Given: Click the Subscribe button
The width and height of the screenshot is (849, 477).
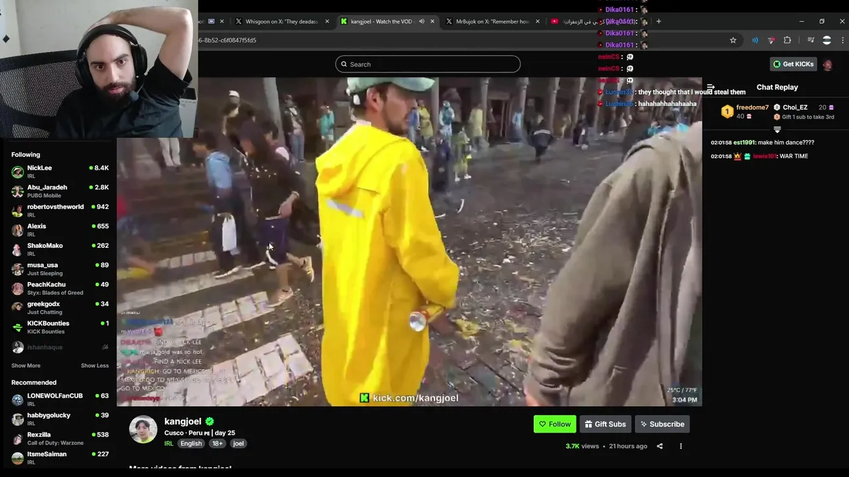Looking at the screenshot, I should click(662, 424).
